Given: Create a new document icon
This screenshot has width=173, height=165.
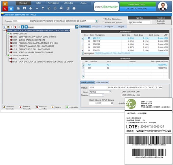Looking at the screenshot, I should click(x=18, y=8).
